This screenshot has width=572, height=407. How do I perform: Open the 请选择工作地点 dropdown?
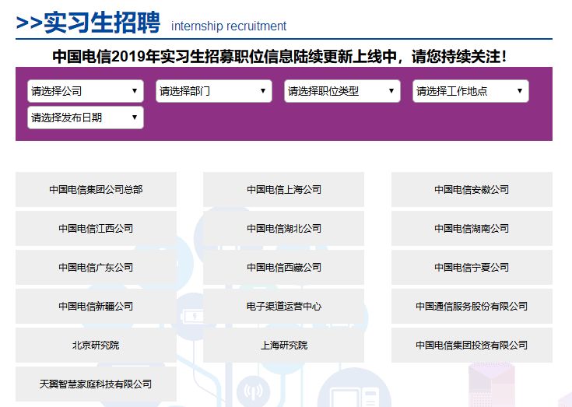(x=471, y=91)
